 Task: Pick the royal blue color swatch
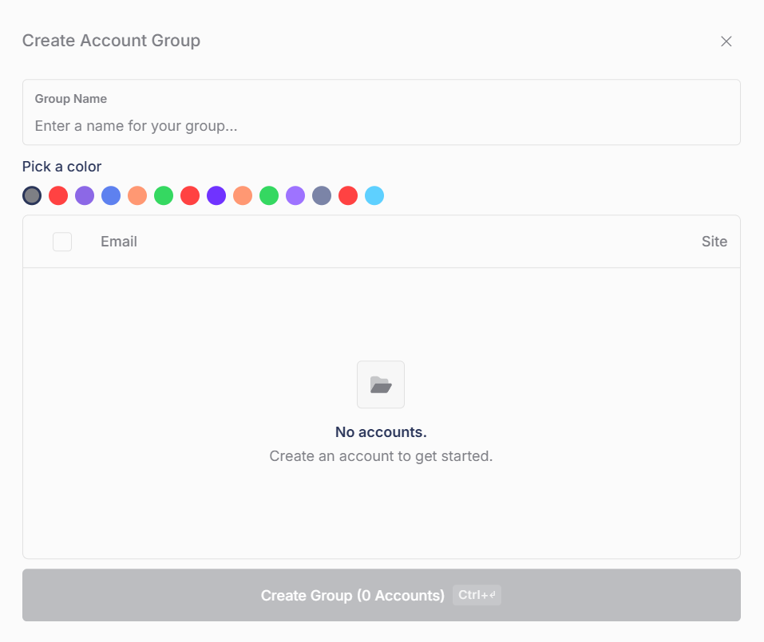[111, 195]
